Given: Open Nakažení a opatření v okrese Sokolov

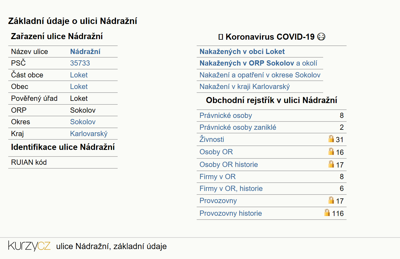Looking at the screenshot, I should pos(260,75).
